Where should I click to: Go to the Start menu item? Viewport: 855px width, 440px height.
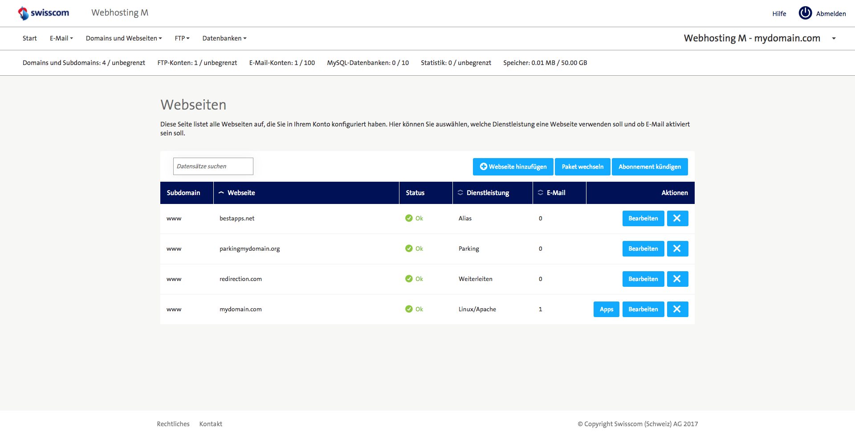click(x=30, y=38)
